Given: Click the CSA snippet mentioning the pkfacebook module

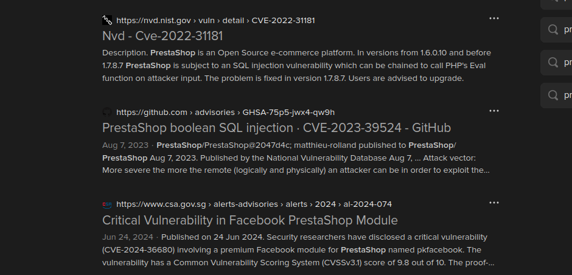Looking at the screenshot, I should coord(298,250).
